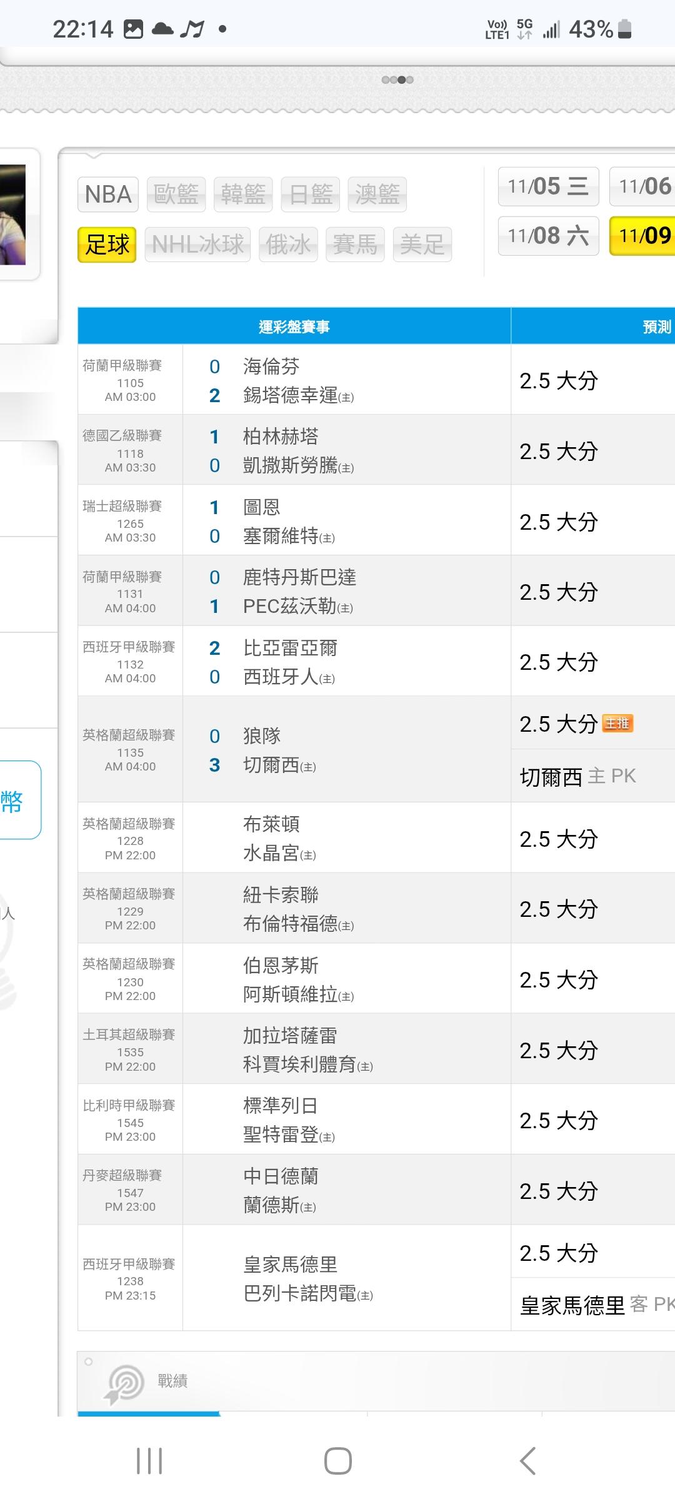Tap the 戰績 label
This screenshot has height=1501, width=675.
172,1381
